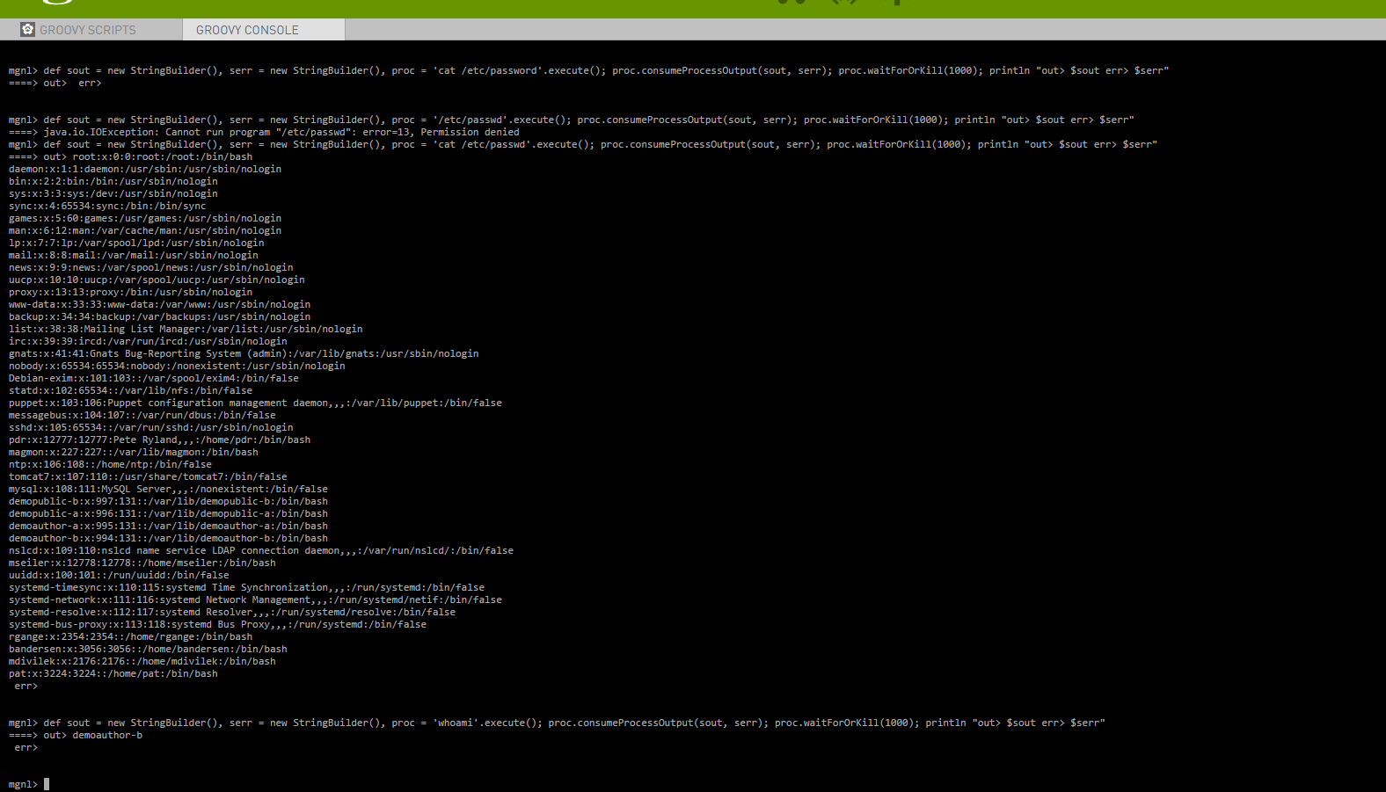The height and width of the screenshot is (792, 1386).
Task: Click the bandersen:x:3056 entry
Action: pos(148,649)
